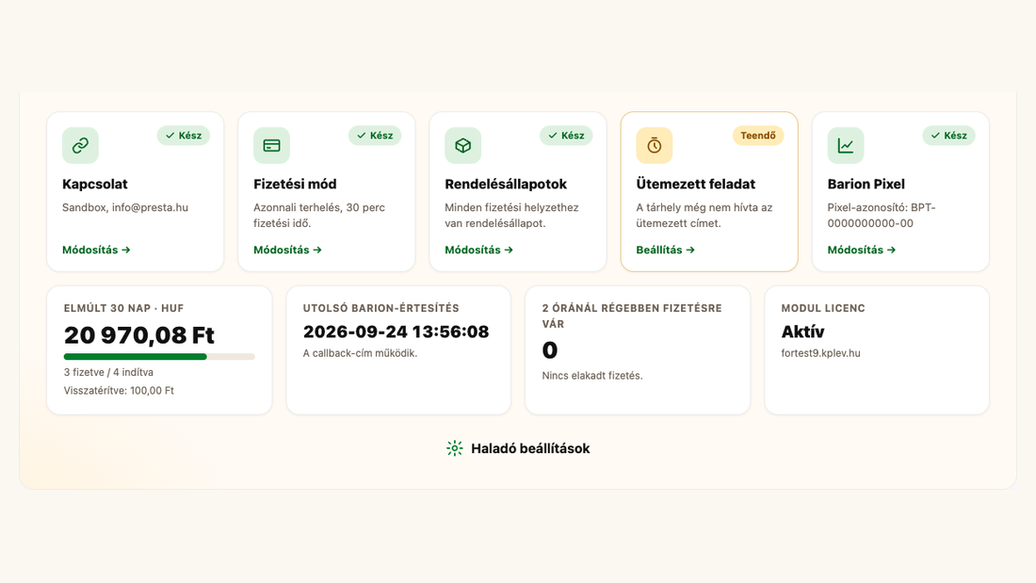
Task: Click the Aktív licence status
Action: click(802, 332)
